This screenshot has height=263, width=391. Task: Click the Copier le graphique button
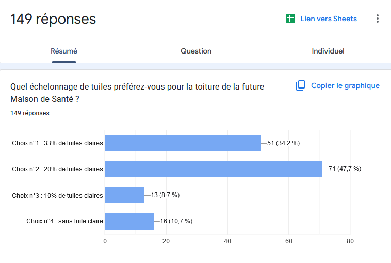point(345,85)
